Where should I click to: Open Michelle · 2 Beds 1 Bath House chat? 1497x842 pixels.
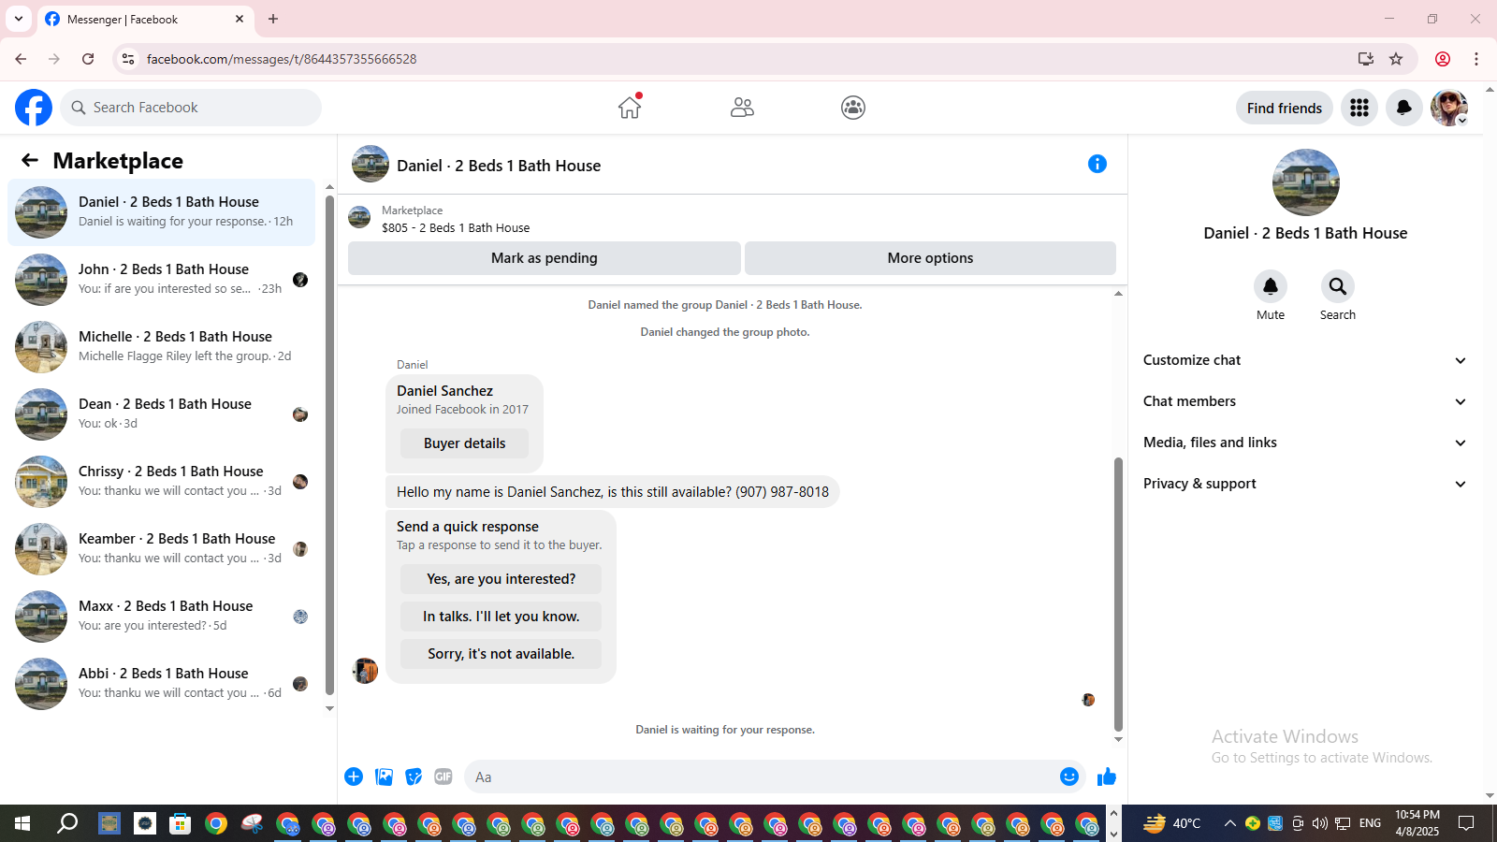click(x=162, y=347)
